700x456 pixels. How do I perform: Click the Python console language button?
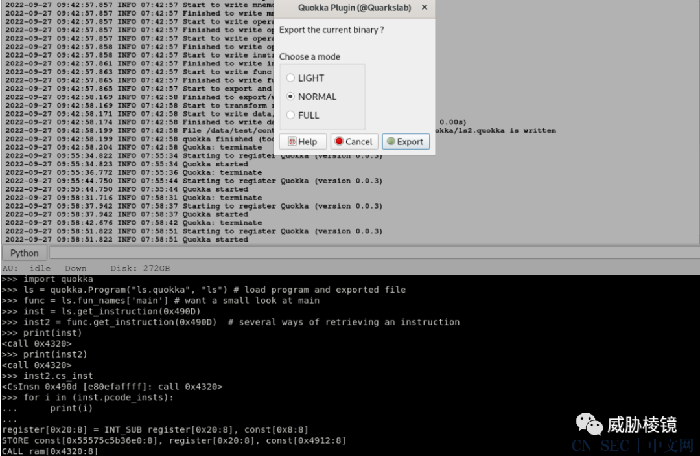(x=24, y=253)
